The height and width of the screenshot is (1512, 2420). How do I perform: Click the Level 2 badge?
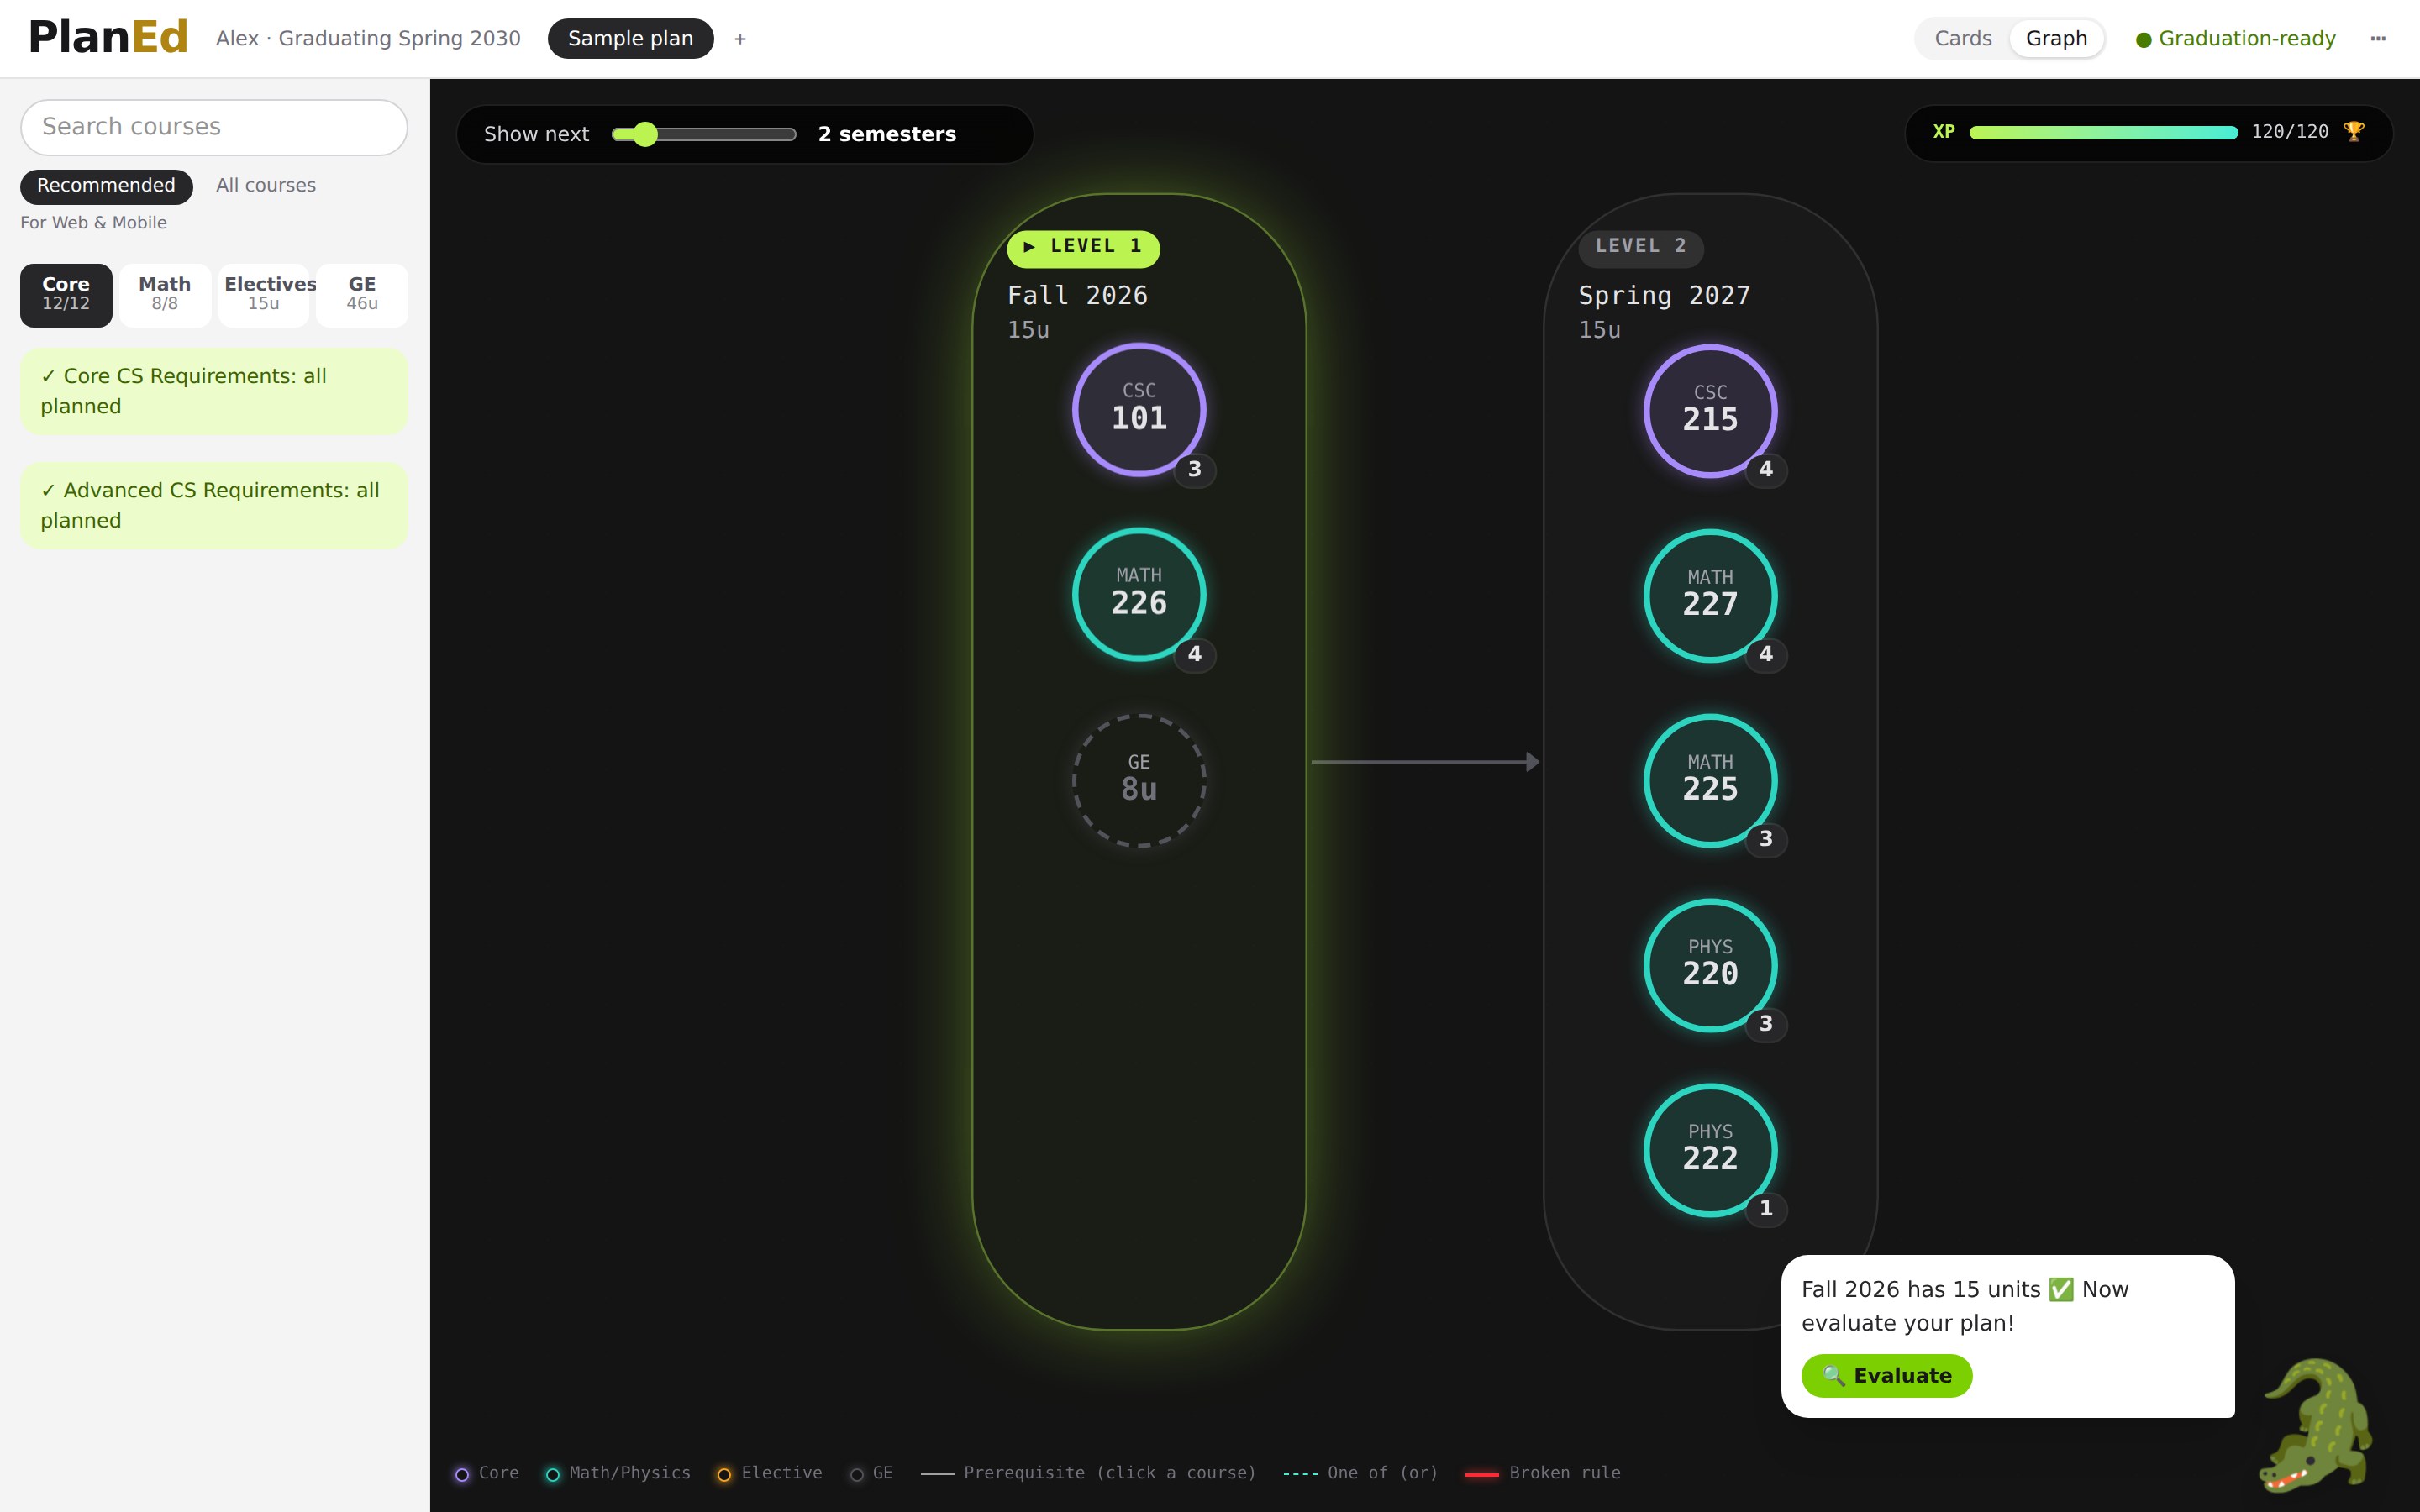pyautogui.click(x=1641, y=247)
